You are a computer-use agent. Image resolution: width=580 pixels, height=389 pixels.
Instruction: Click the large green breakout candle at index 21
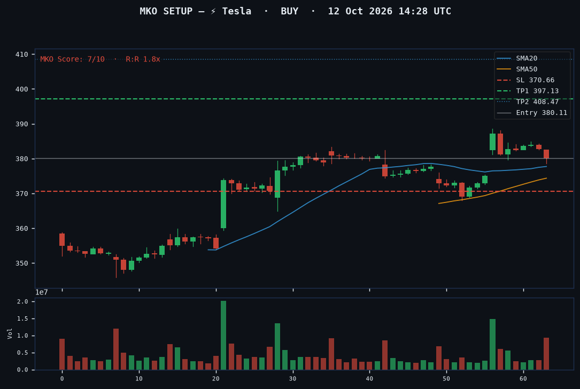[x=223, y=204]
